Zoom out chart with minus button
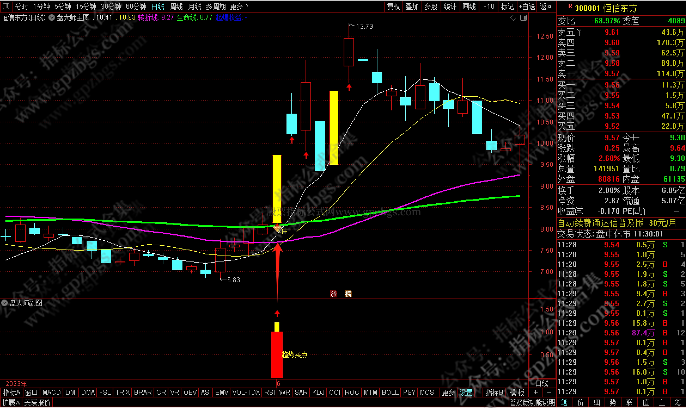Image resolution: width=686 pixels, height=408 pixels. click(548, 393)
